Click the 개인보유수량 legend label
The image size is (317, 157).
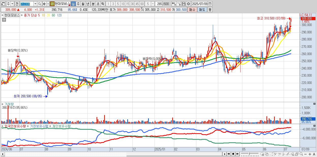click(x=61, y=126)
